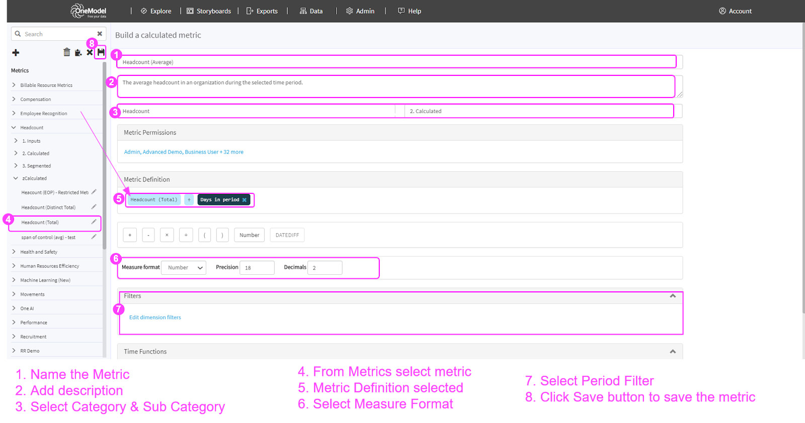The height and width of the screenshot is (423, 805).
Task: Click the divide operator button
Action: pos(186,235)
